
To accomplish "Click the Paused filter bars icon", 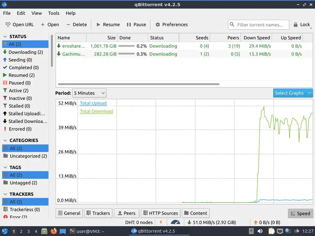I will coord(5,83).
